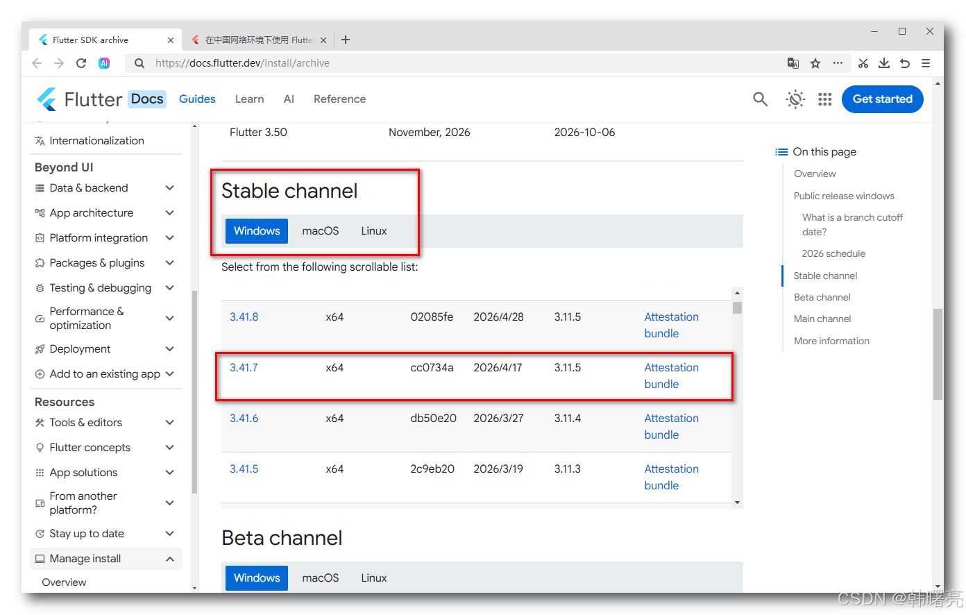Click the search icon in the address bar

coord(139,63)
